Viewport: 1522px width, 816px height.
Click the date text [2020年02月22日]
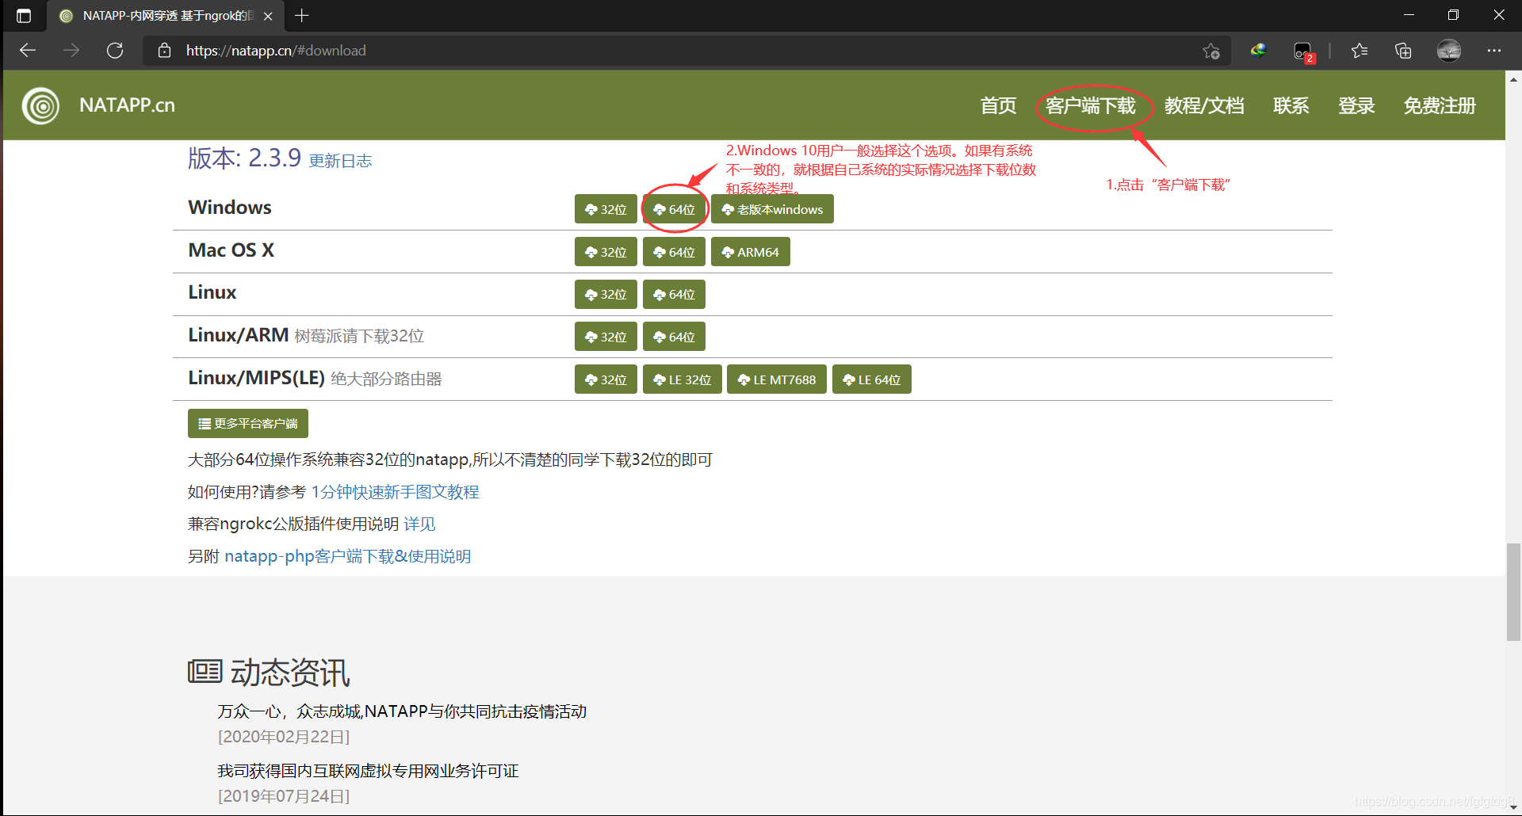click(284, 737)
